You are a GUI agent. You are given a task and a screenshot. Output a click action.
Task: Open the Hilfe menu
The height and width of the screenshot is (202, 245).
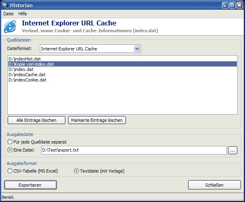(x=23, y=14)
